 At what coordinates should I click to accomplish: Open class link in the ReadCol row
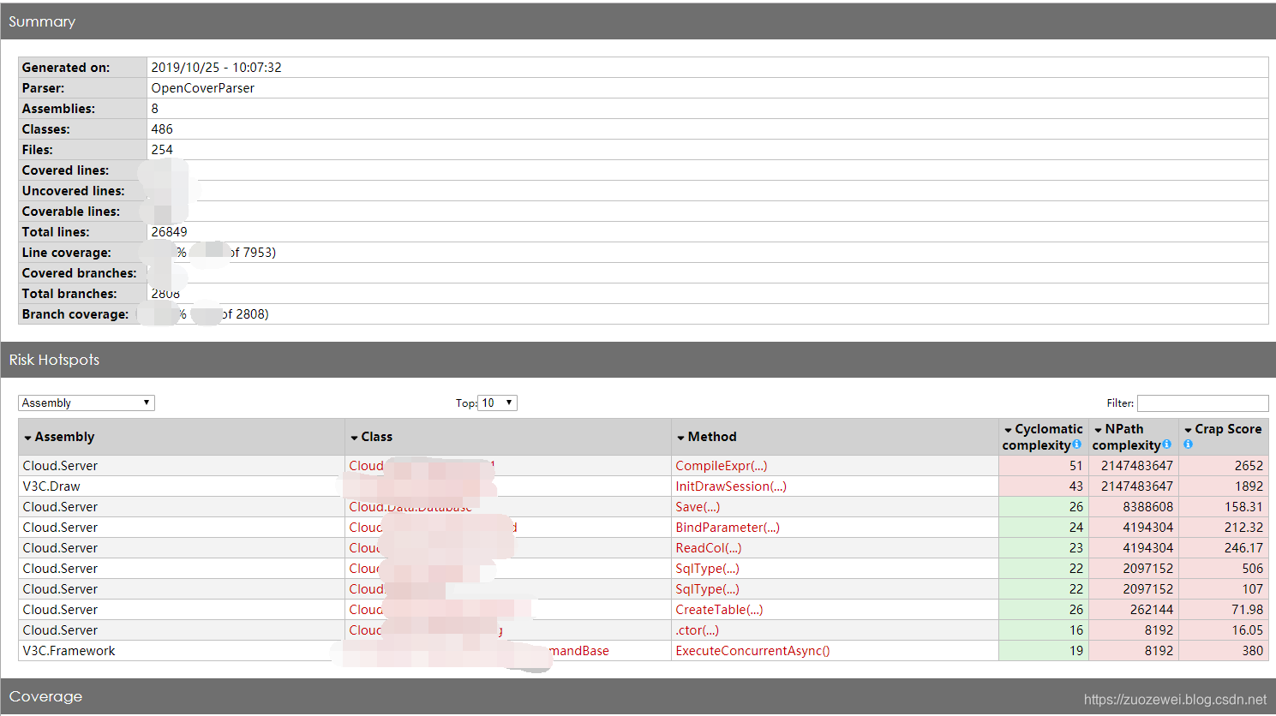tap(365, 548)
